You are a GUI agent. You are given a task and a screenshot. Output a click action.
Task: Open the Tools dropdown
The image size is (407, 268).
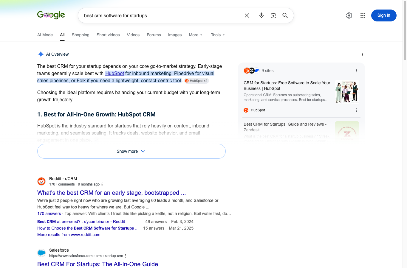218,35
